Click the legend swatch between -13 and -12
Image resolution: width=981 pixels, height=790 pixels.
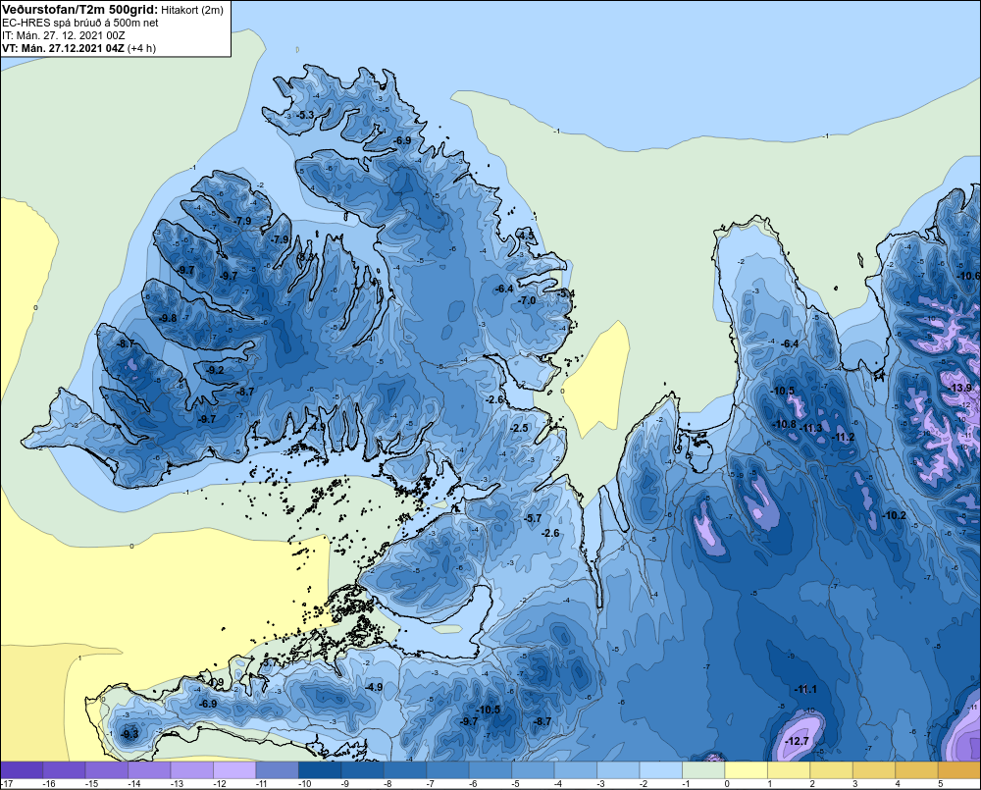pos(192,770)
